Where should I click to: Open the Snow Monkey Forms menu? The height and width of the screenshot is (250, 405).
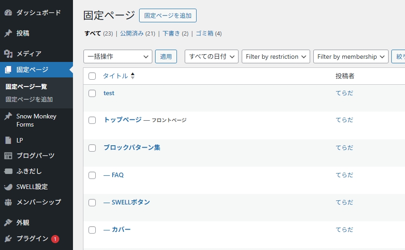[36, 120]
